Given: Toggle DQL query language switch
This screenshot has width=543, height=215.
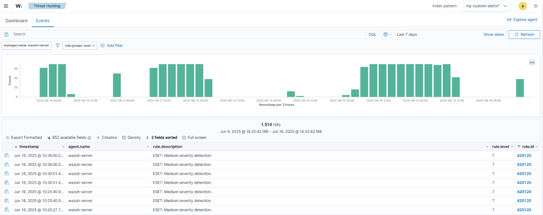Looking at the screenshot, I should [372, 34].
